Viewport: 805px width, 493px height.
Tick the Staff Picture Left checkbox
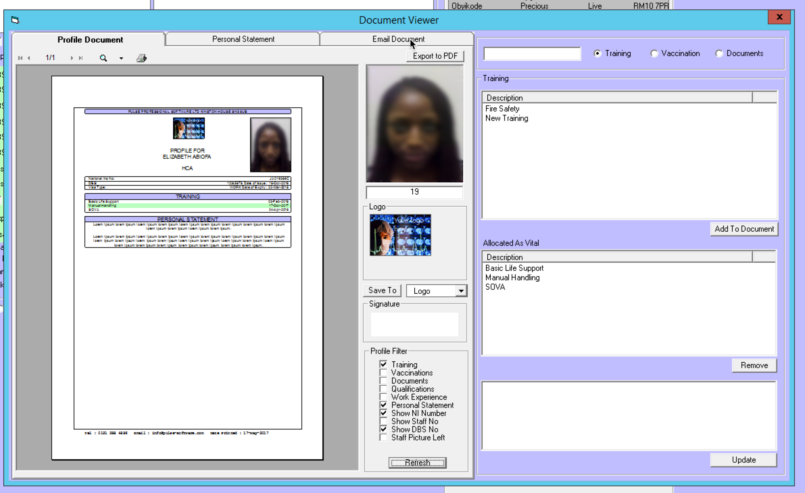click(383, 437)
